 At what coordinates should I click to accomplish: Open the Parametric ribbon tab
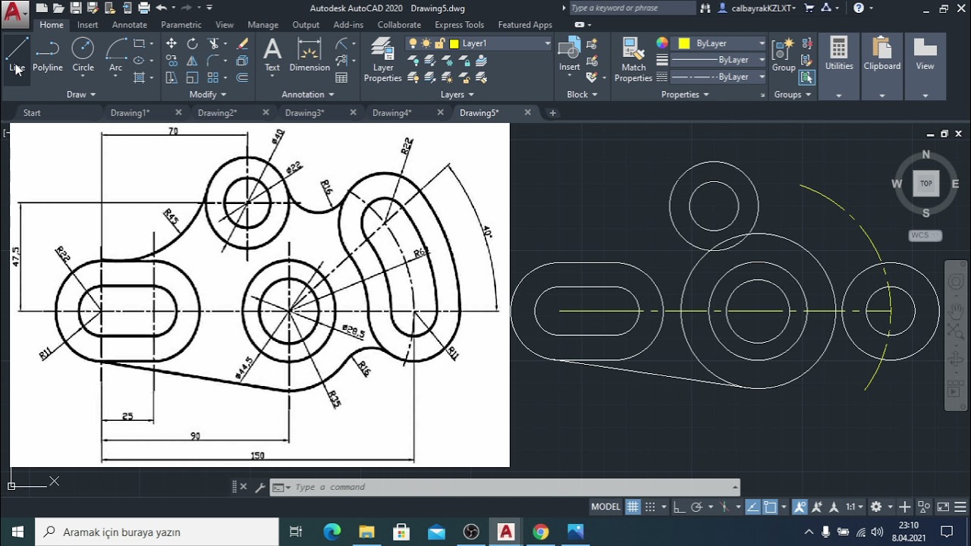click(x=181, y=25)
